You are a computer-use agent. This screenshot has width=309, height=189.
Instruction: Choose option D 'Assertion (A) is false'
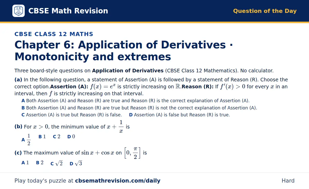(179, 115)
